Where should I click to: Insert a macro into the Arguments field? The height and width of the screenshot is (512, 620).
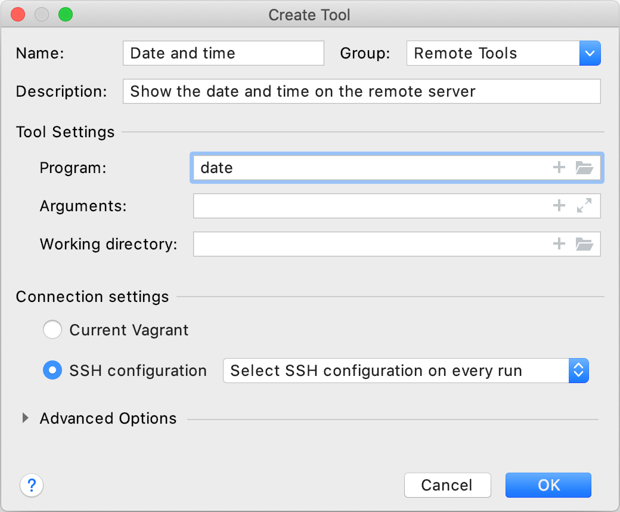click(559, 205)
